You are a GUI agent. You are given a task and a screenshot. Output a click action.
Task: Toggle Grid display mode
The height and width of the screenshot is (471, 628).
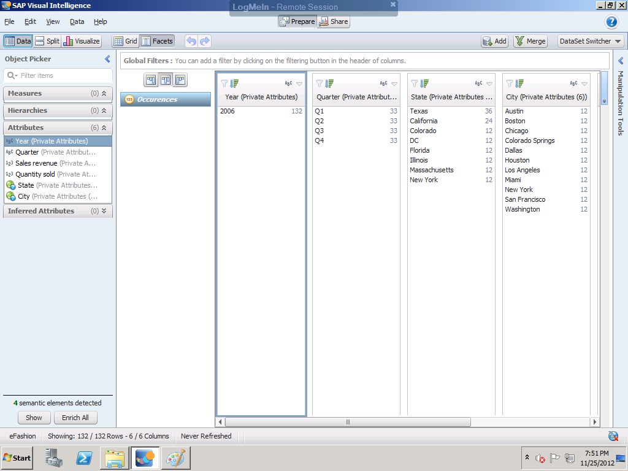(x=125, y=41)
